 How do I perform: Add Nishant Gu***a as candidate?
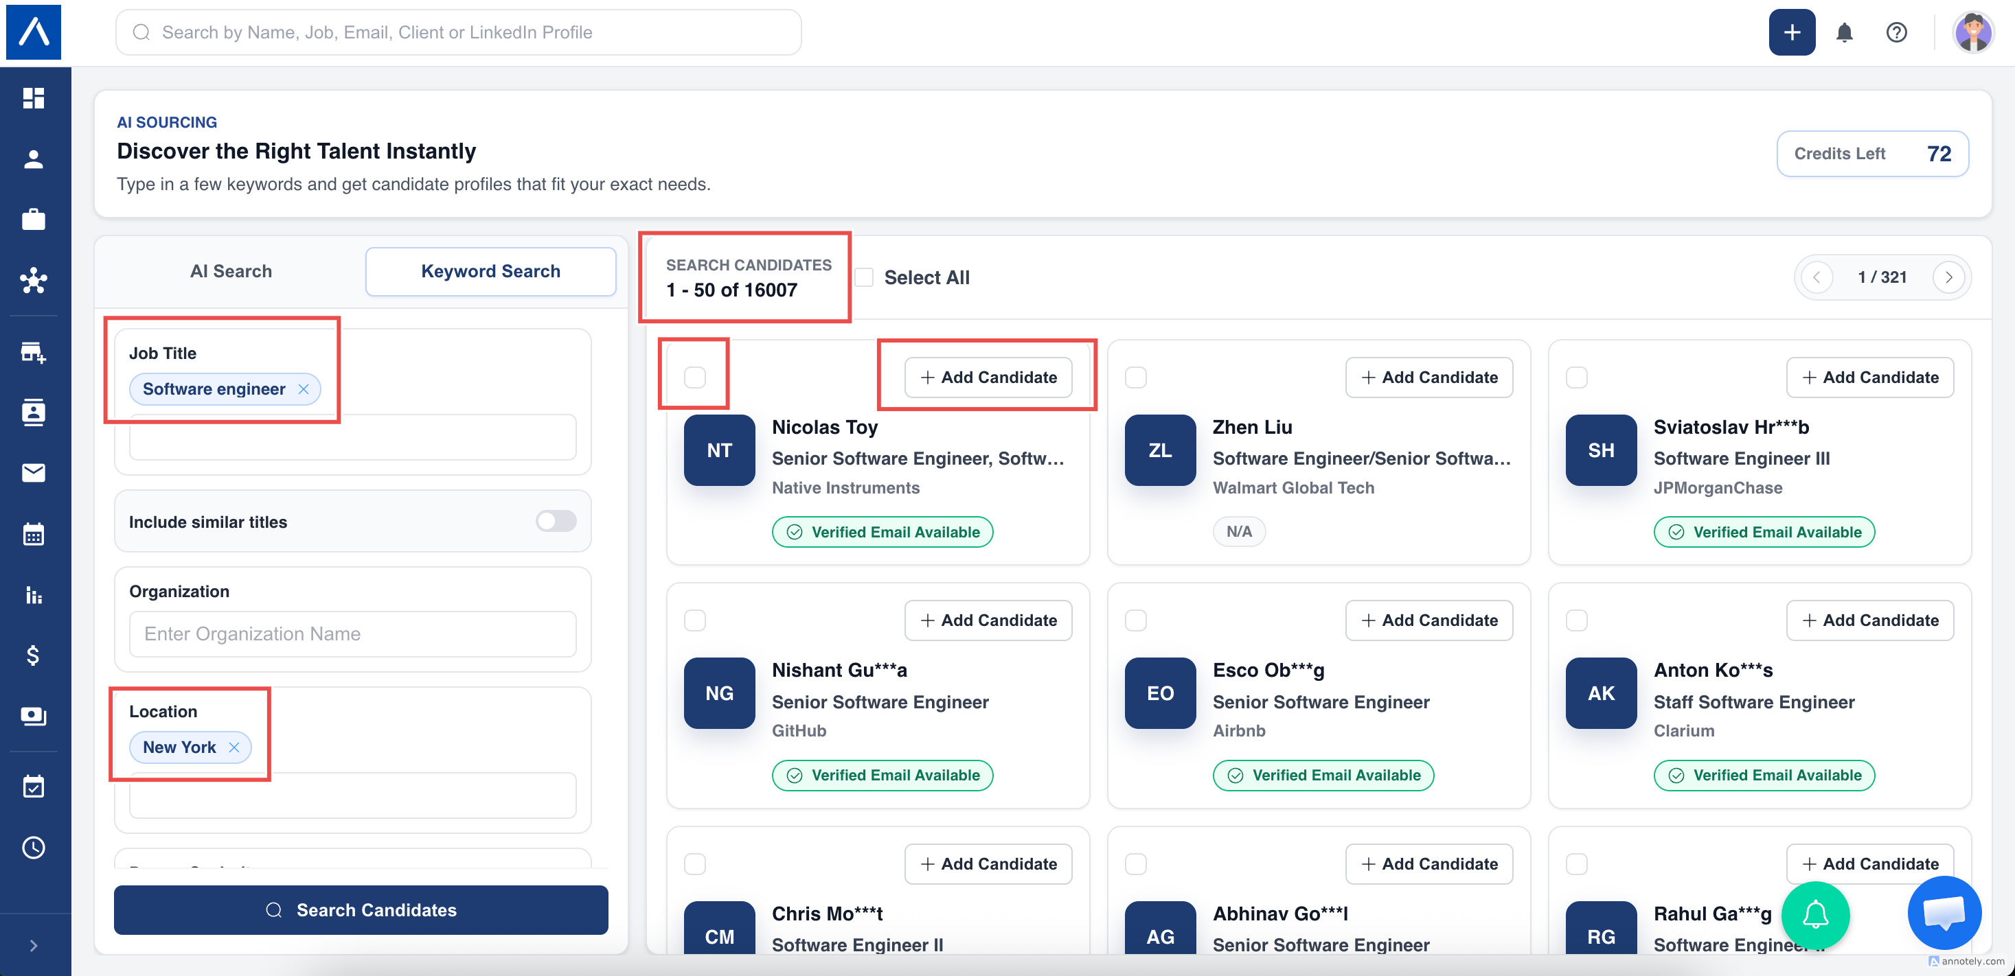pos(988,620)
